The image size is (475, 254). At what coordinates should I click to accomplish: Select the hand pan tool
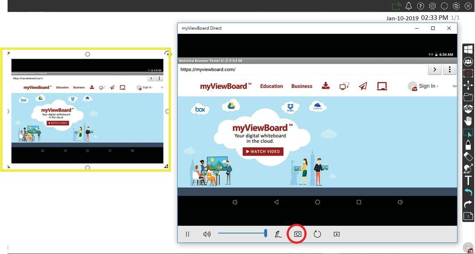click(x=468, y=121)
